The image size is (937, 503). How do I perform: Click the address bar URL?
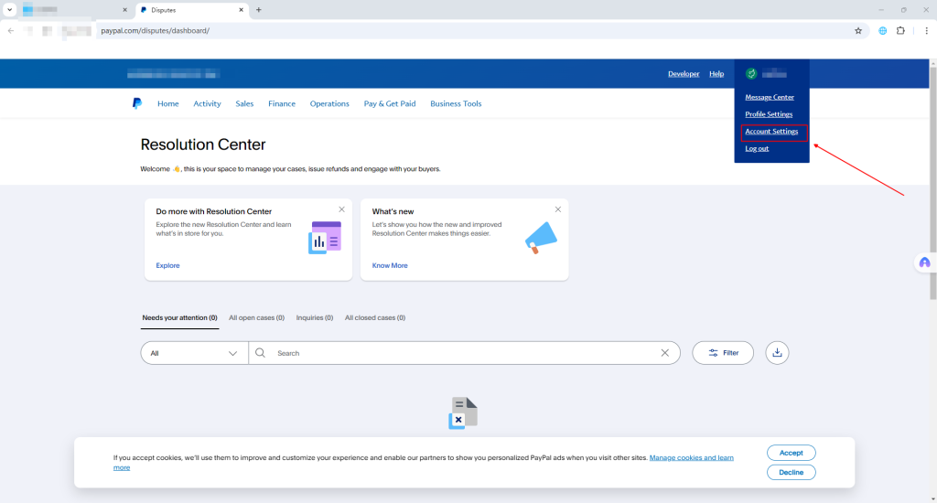(156, 30)
